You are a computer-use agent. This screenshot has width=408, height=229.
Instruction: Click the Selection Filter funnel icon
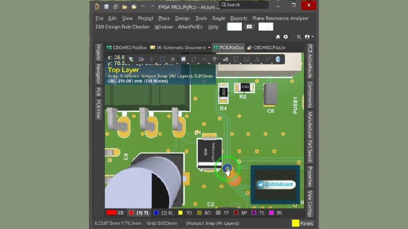pos(131,60)
